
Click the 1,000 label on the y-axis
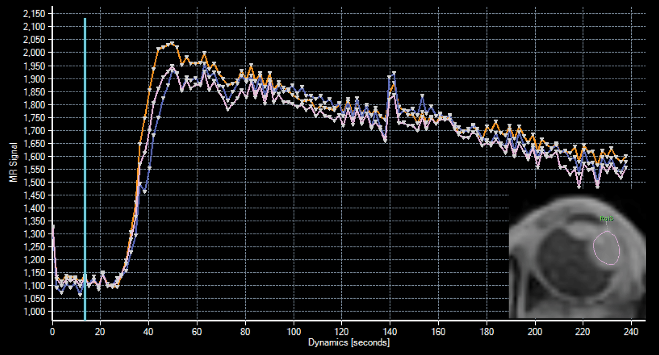[33, 312]
